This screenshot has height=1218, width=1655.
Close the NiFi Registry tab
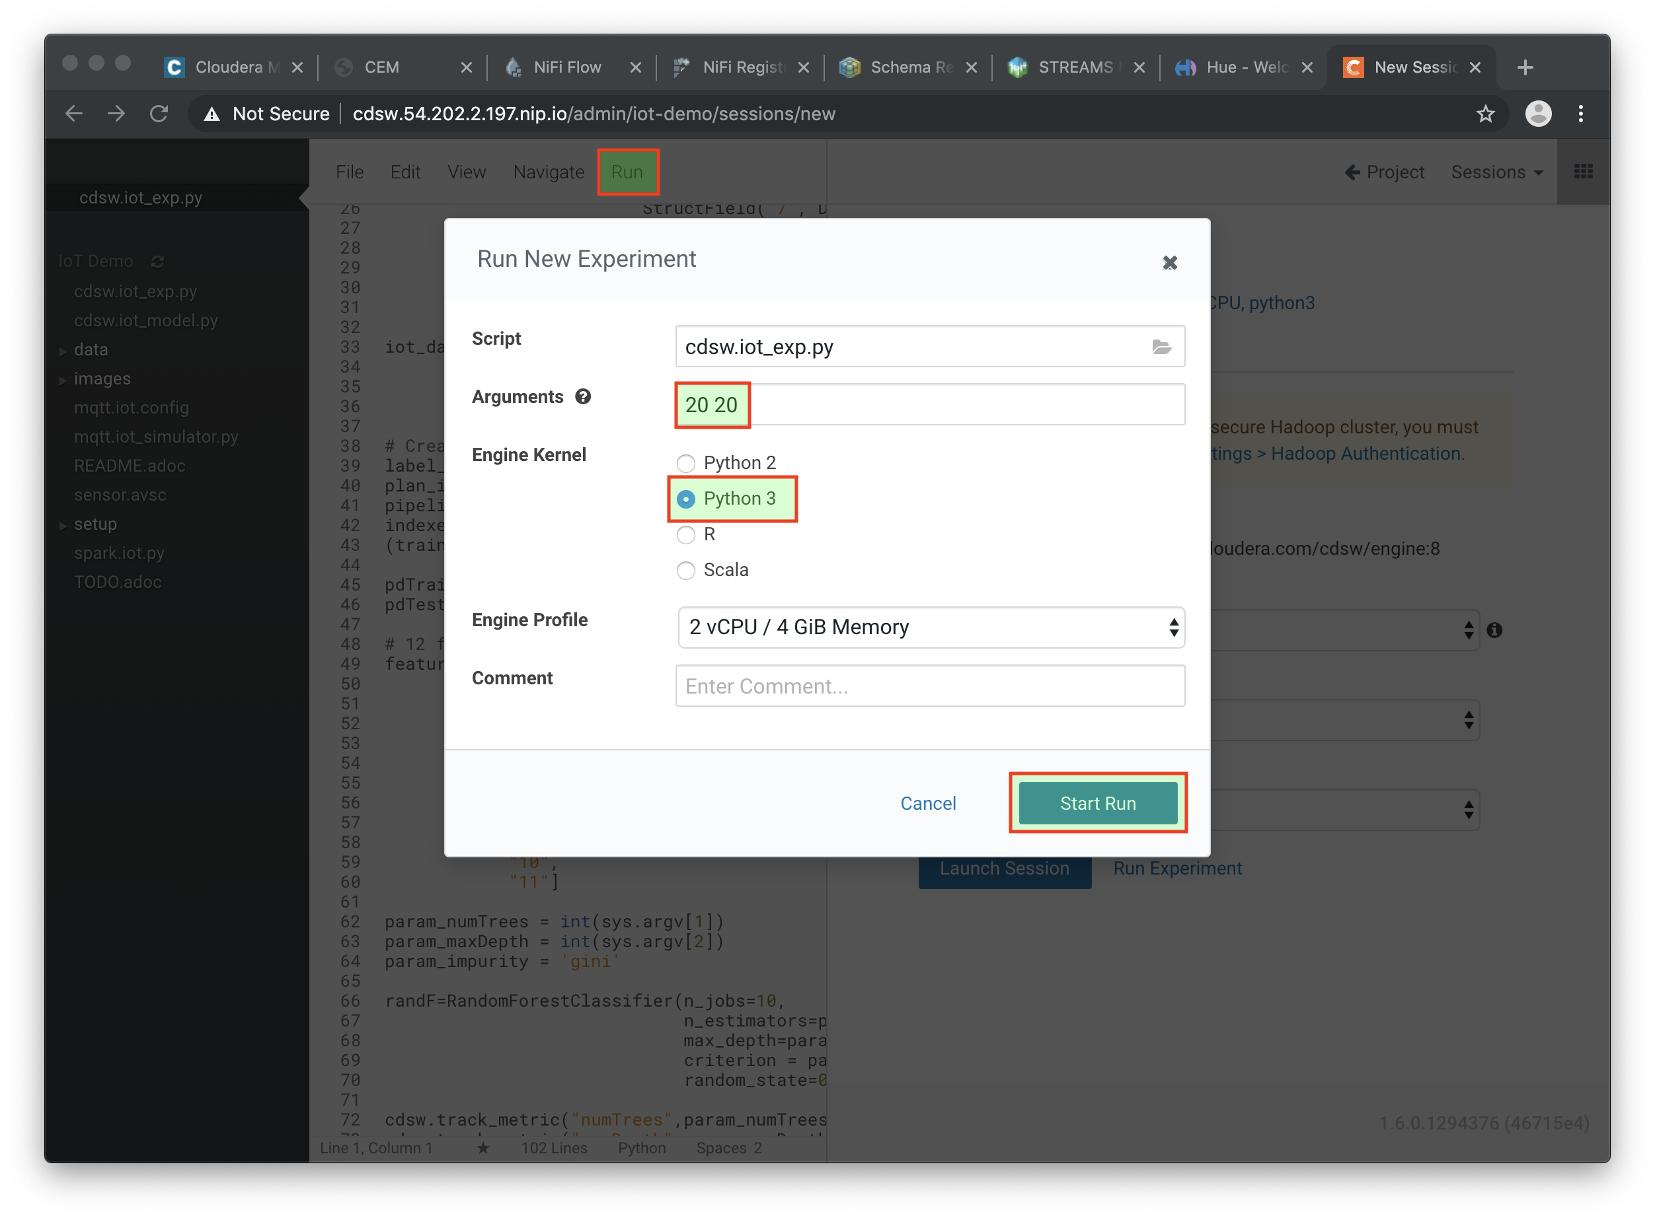804,67
